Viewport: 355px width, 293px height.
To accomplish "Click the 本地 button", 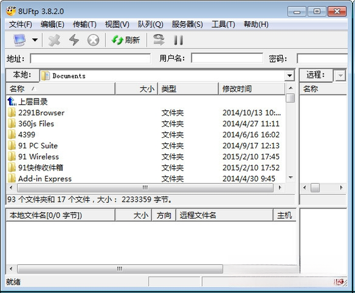I will click(x=23, y=75).
